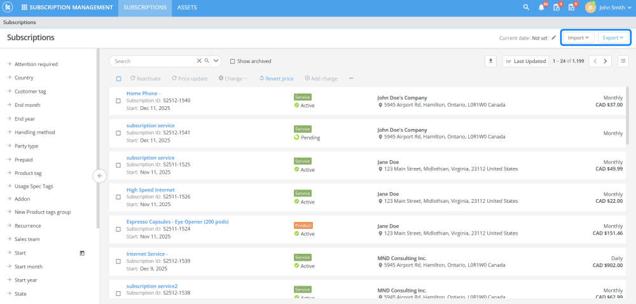Open Last Updated sort selector
Viewport: 636px width, 304px height.
click(526, 61)
